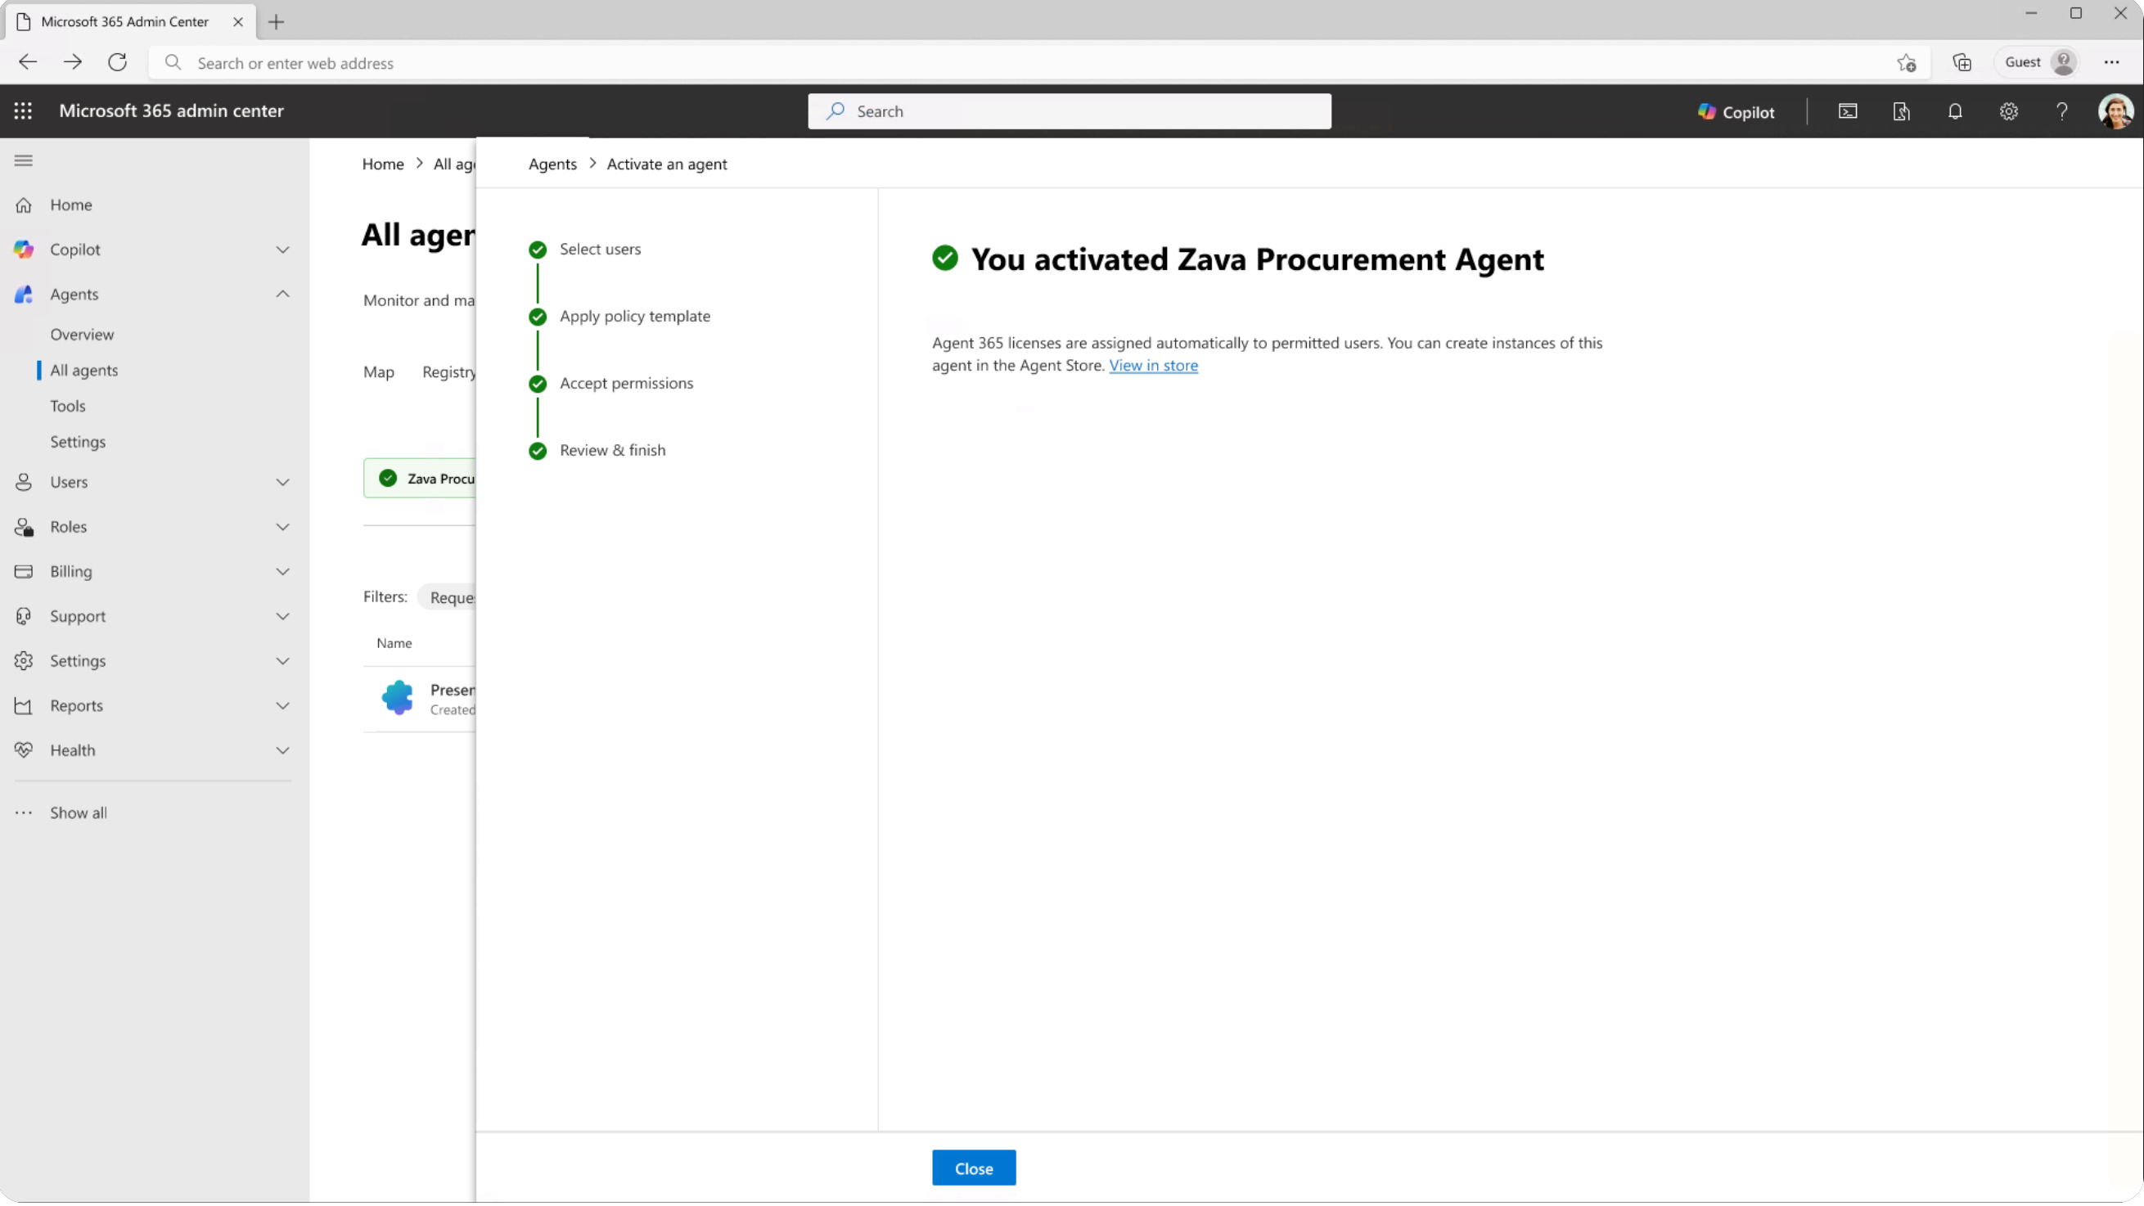The height and width of the screenshot is (1206, 2144).
Task: Click the Agents breadcrumb in the panel
Action: coord(552,164)
